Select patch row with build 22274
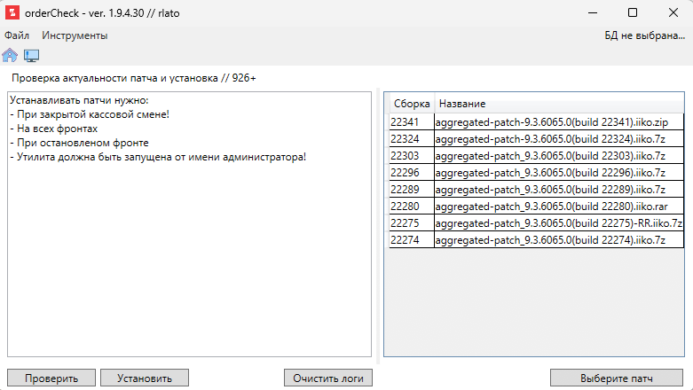693x390 pixels. pyautogui.click(x=535, y=239)
